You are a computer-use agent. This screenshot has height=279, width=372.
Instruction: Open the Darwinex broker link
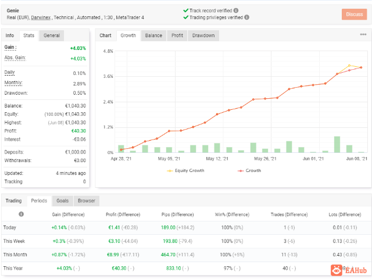(41, 17)
